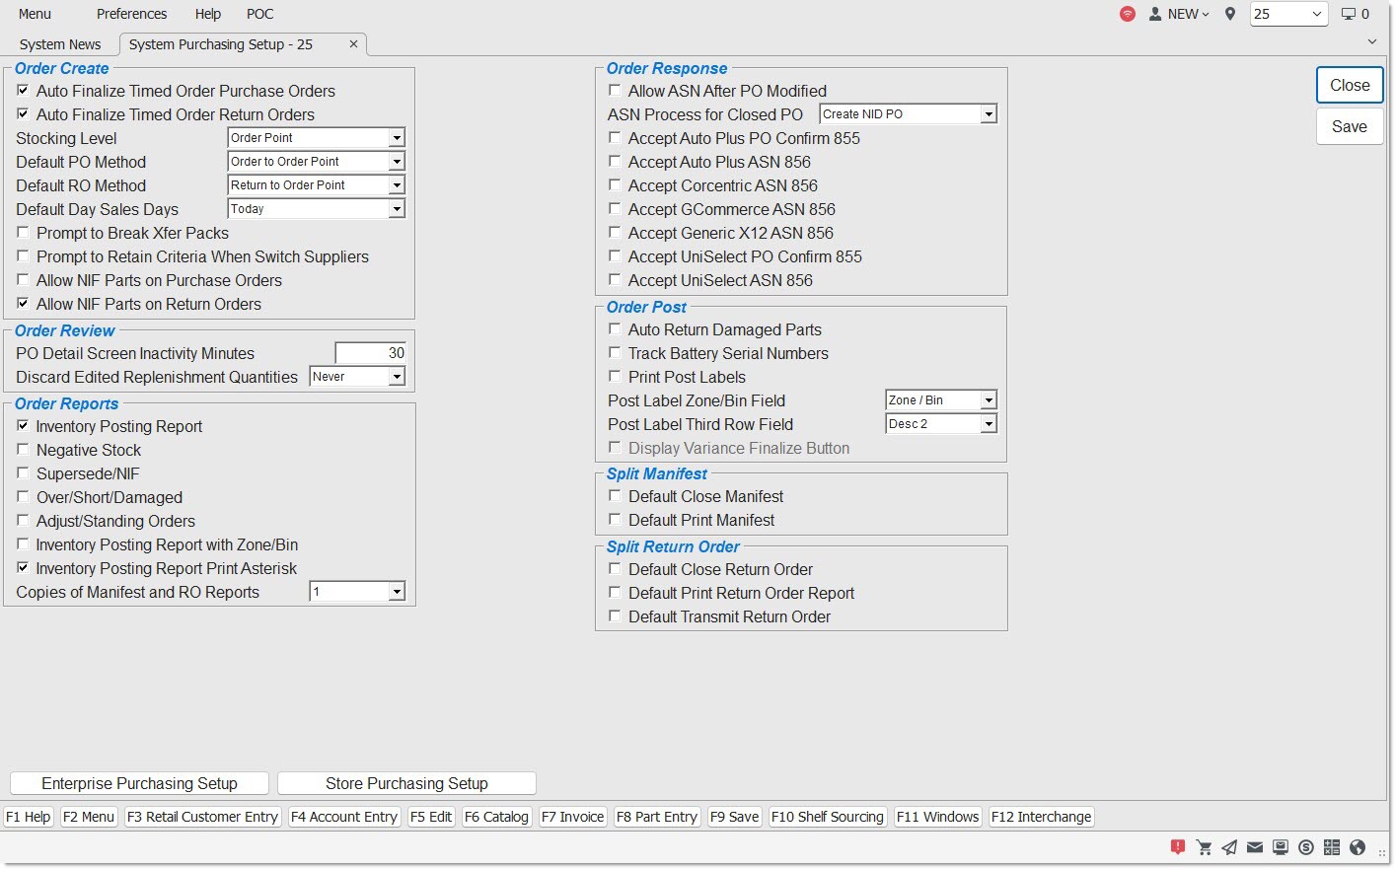This screenshot has width=1395, height=869.
Task: Enable Prompt to Break Xfer Packs
Action: click(23, 233)
